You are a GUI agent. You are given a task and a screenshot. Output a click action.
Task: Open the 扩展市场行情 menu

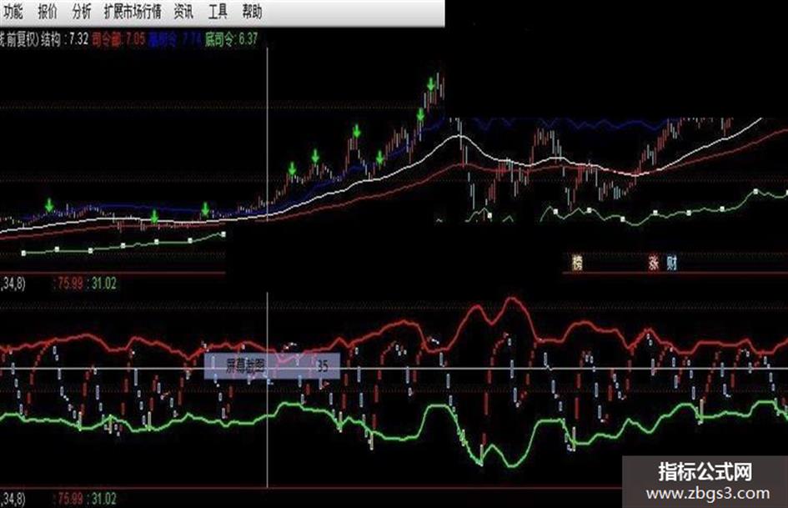tap(133, 11)
